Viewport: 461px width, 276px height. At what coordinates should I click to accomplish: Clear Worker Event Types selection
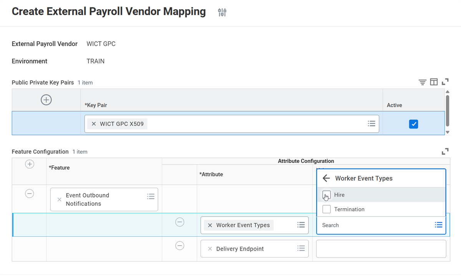[x=210, y=225]
